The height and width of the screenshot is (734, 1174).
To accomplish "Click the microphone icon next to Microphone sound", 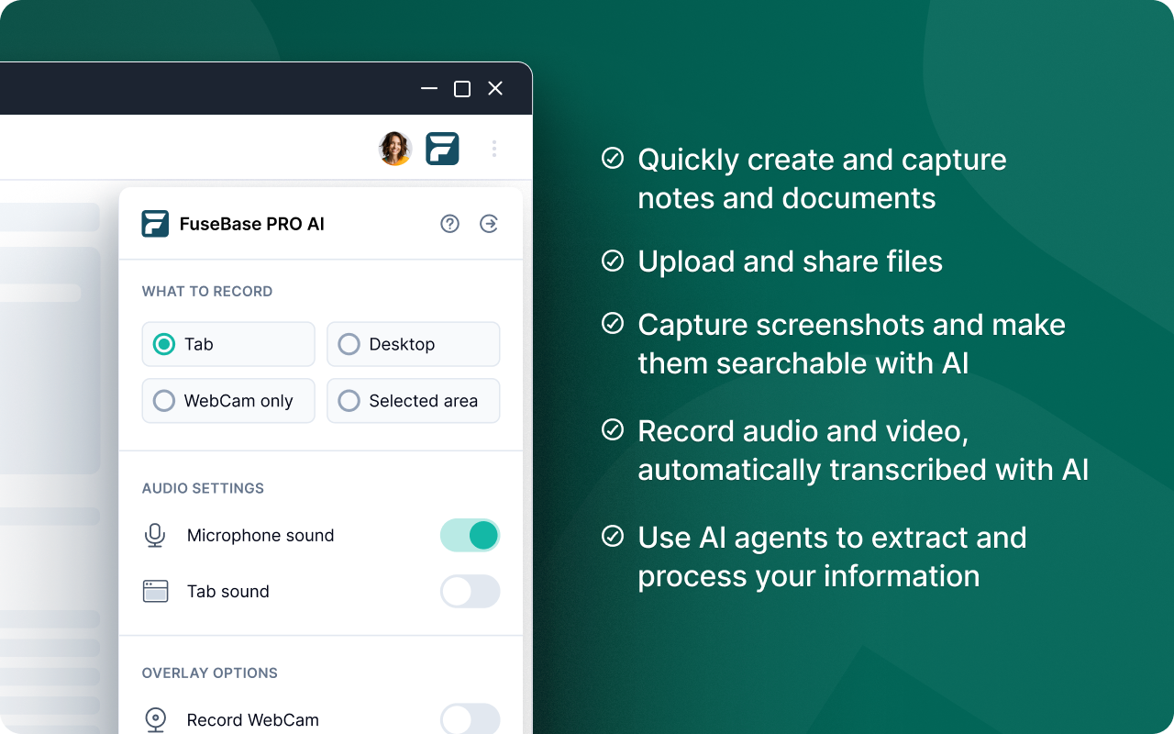I will click(x=155, y=535).
